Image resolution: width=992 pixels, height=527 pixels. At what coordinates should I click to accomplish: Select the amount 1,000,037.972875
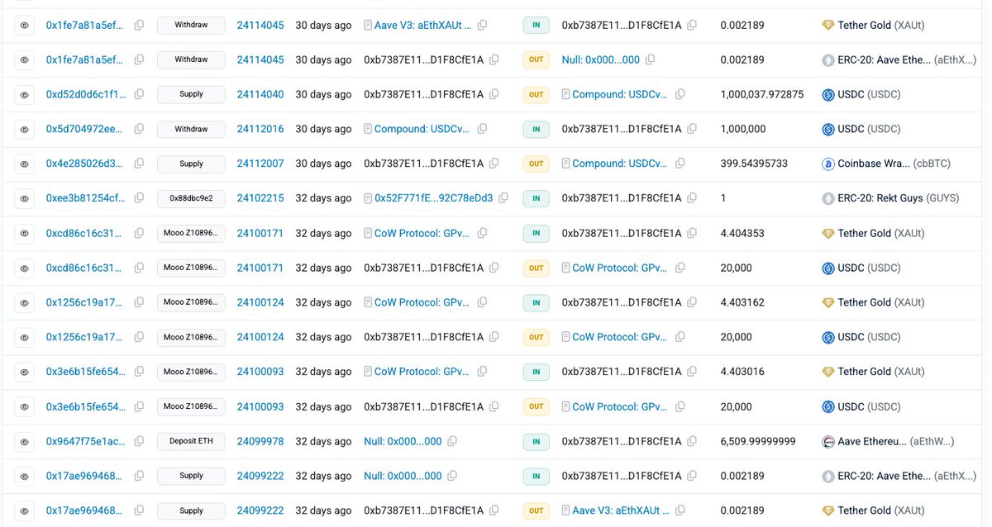(x=762, y=95)
